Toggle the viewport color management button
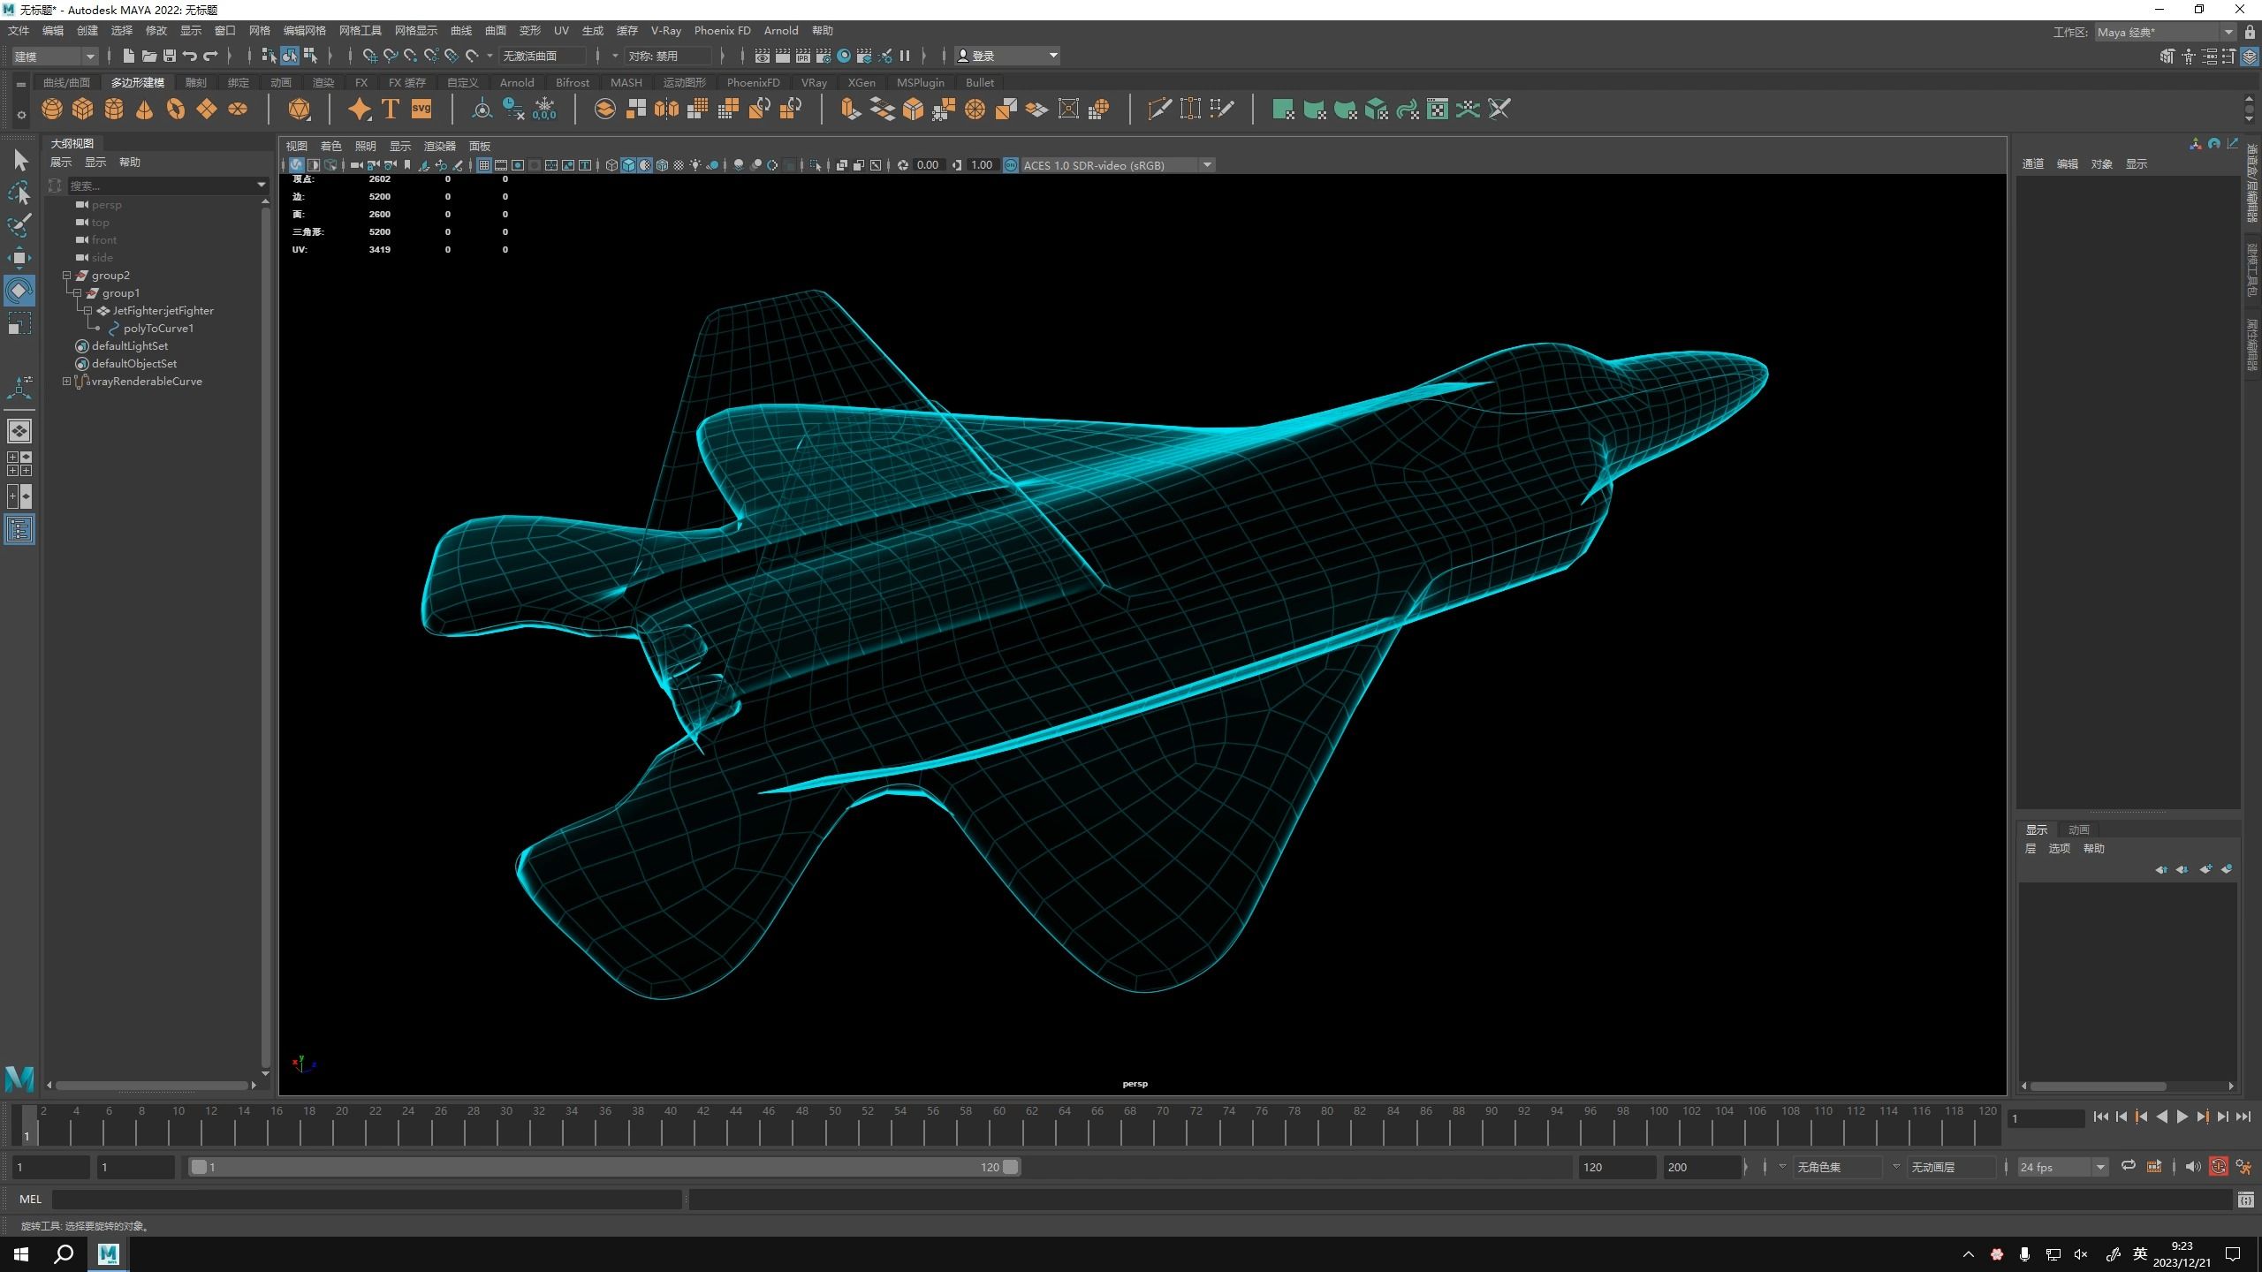This screenshot has width=2262, height=1272. coord(1012,165)
